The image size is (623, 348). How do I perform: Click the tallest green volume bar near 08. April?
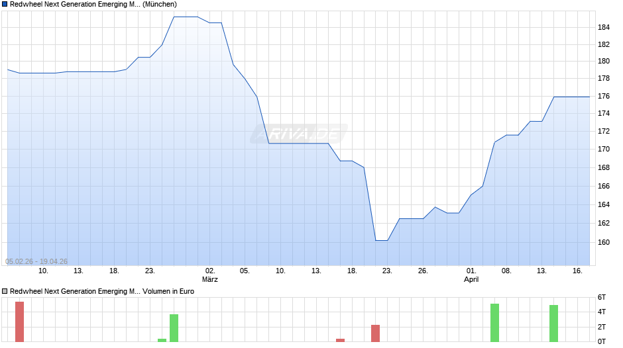(494, 323)
